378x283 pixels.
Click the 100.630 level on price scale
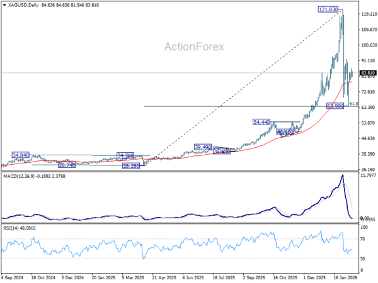point(368,45)
